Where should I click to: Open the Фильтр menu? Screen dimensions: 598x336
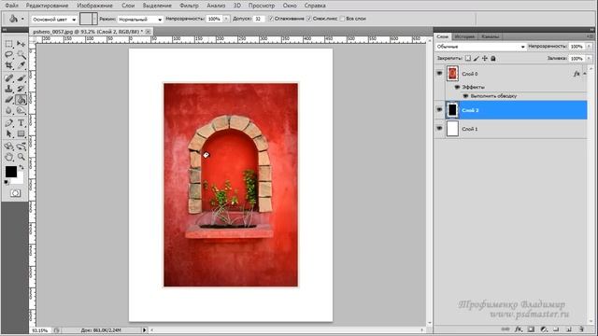coord(189,6)
